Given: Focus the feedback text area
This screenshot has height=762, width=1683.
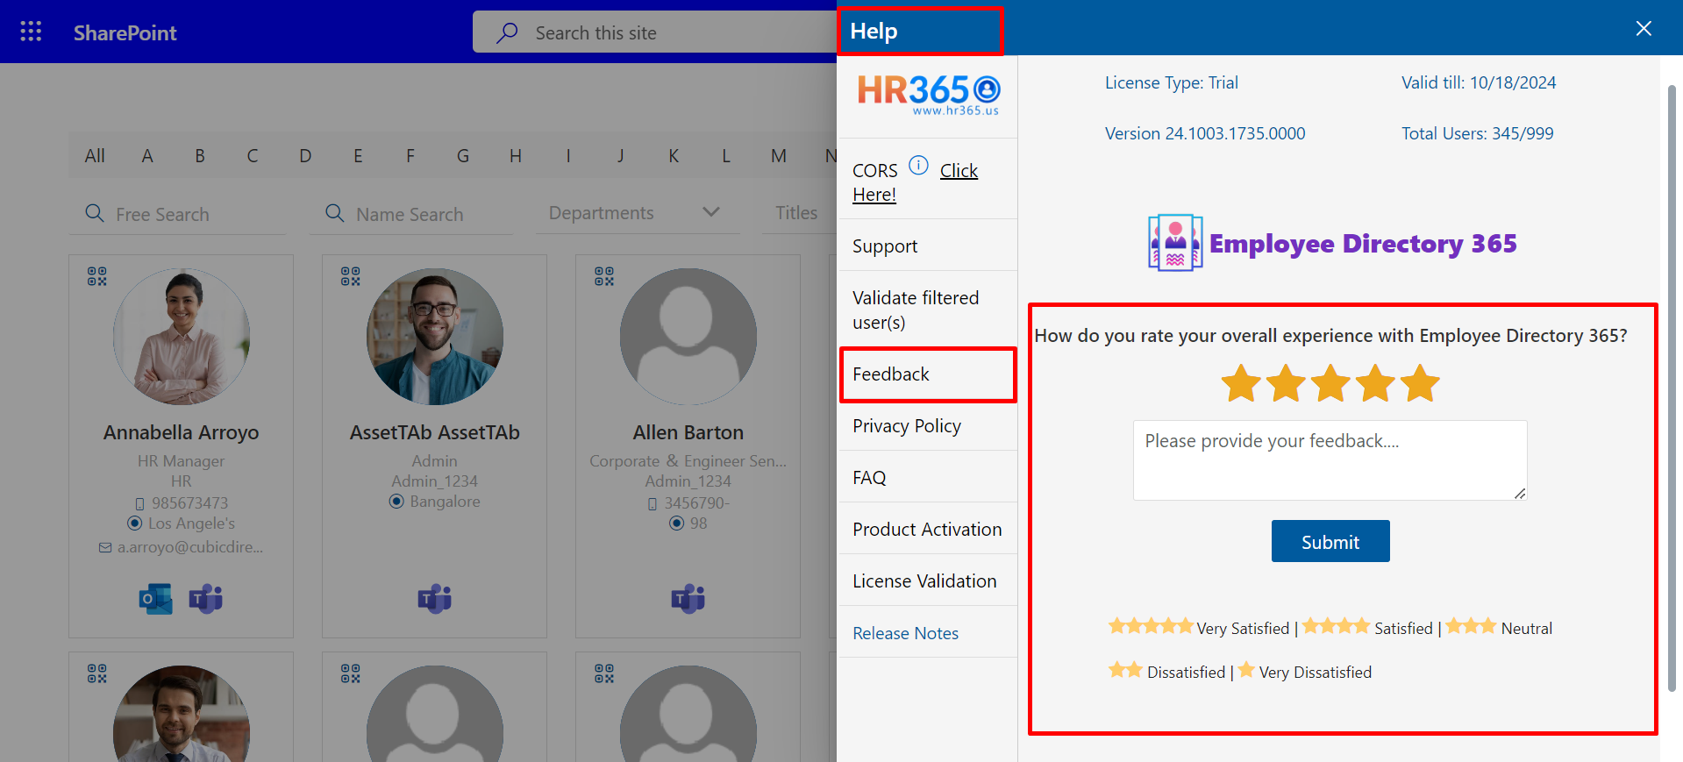Looking at the screenshot, I should (x=1330, y=460).
